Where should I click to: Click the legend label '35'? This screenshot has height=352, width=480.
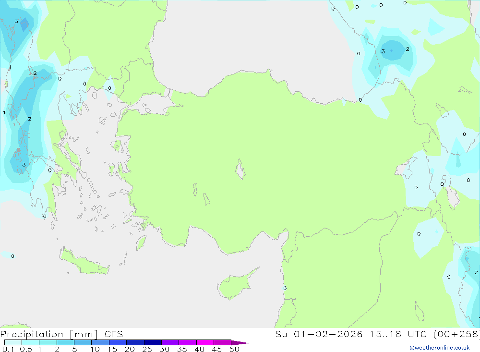[182, 349]
